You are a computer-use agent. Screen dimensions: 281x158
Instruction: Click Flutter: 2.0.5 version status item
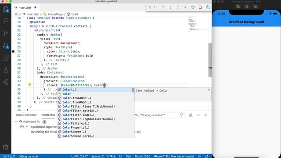pyautogui.click(x=142, y=156)
